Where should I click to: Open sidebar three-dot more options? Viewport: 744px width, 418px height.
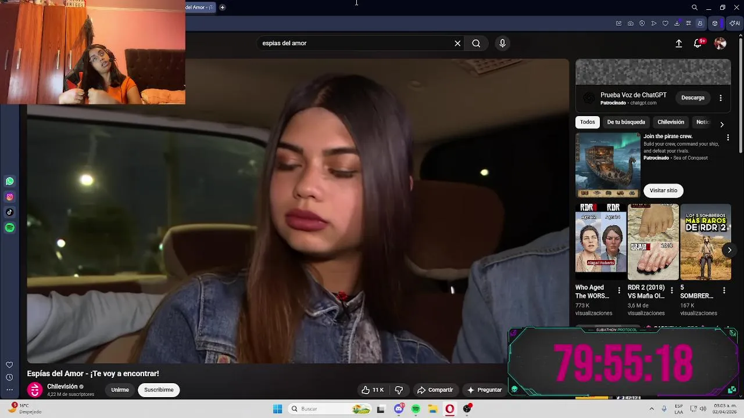[9, 390]
